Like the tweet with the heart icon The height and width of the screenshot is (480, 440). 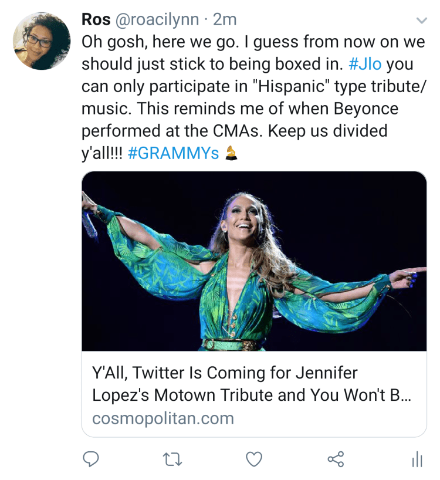click(x=253, y=459)
